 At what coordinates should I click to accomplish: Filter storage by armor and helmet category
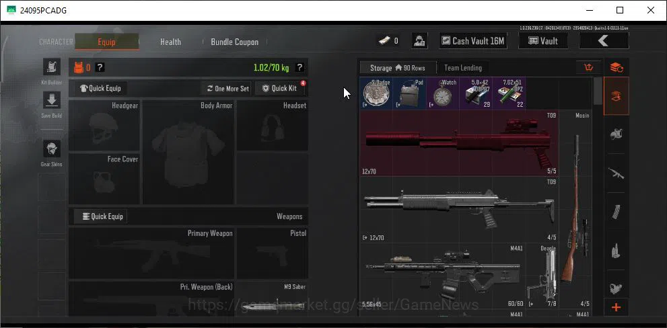[x=616, y=134]
